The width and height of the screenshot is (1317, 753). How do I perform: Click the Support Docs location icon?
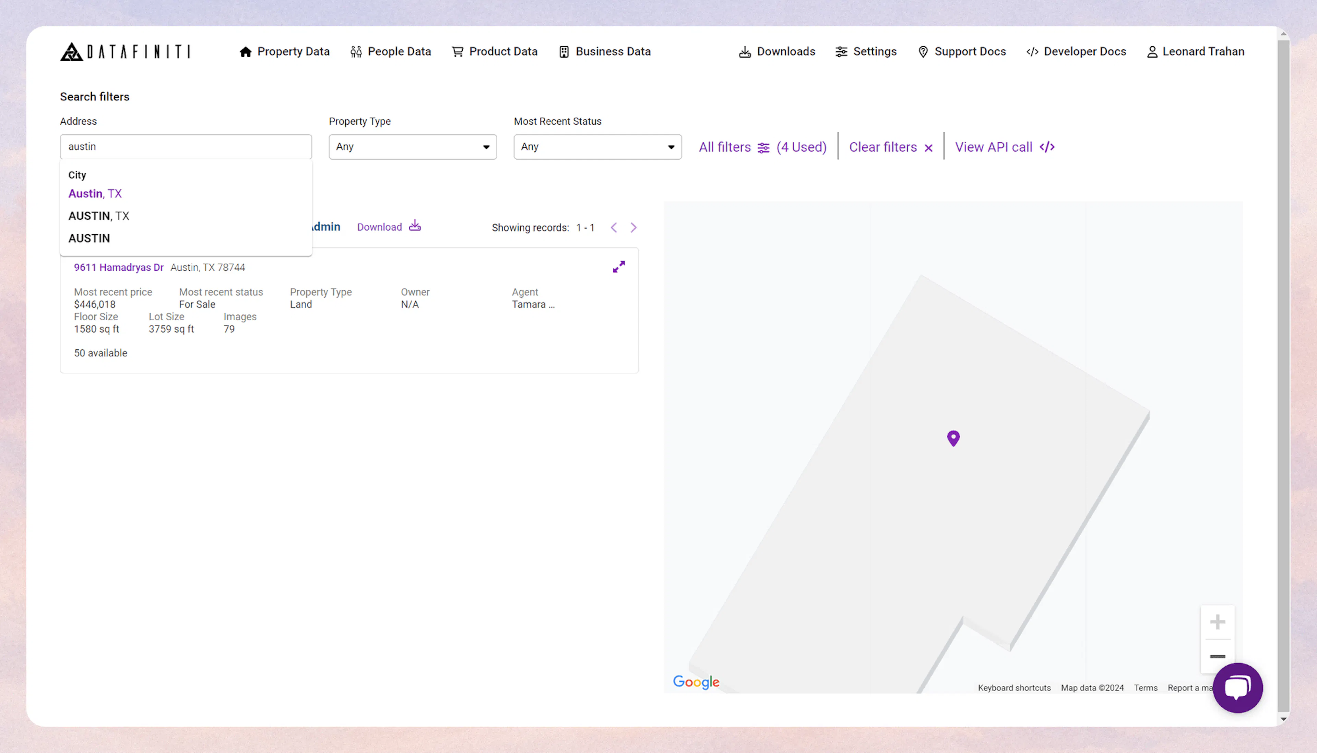click(x=924, y=51)
